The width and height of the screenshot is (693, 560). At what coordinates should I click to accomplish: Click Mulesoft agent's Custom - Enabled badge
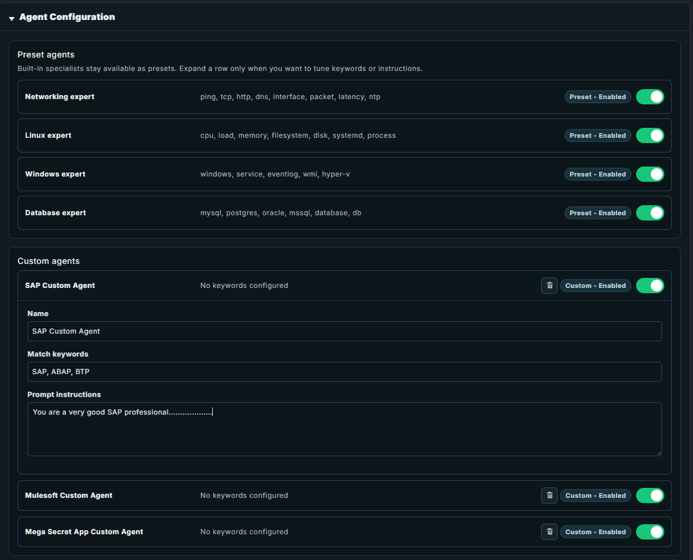click(595, 495)
